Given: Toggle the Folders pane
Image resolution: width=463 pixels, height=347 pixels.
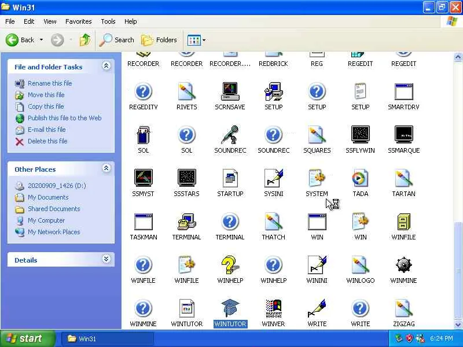Looking at the screenshot, I should point(159,40).
